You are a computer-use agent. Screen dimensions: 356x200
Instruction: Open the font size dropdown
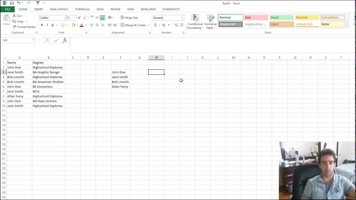(75, 18)
